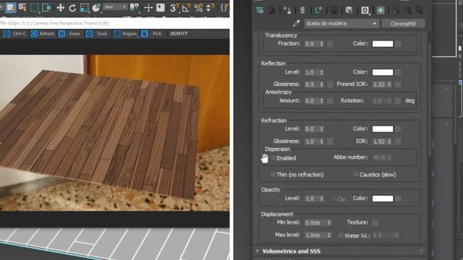Open Refraction color swatch
The image size is (463, 260).
[383, 129]
